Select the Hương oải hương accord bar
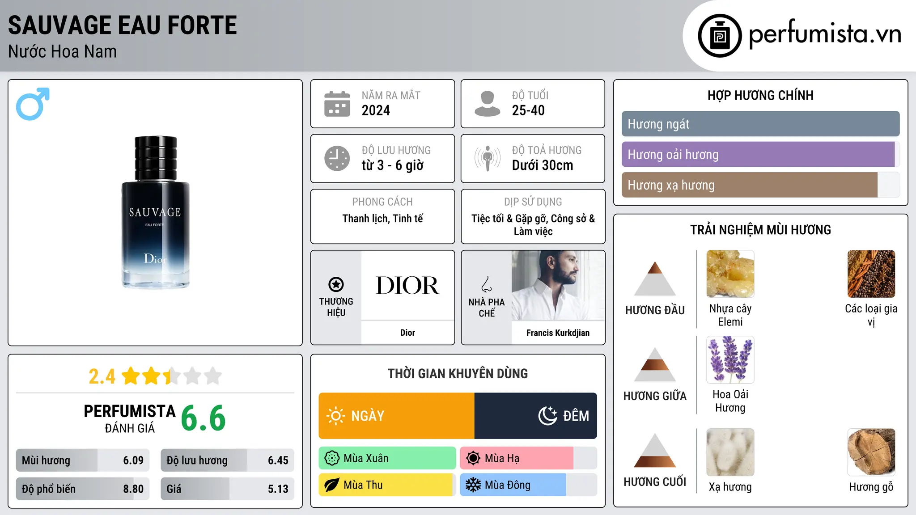This screenshot has width=916, height=515. click(x=760, y=154)
